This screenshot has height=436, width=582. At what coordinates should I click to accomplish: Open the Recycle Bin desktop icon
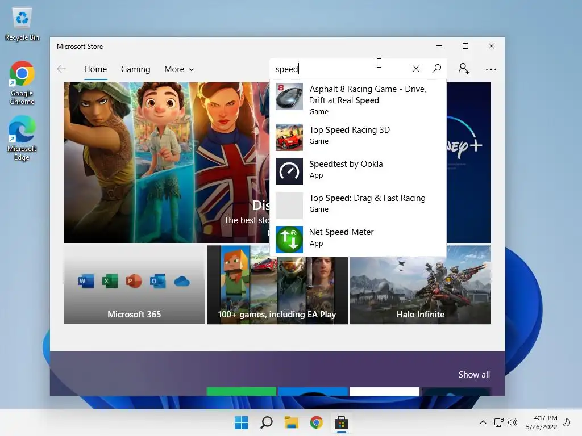[22, 24]
